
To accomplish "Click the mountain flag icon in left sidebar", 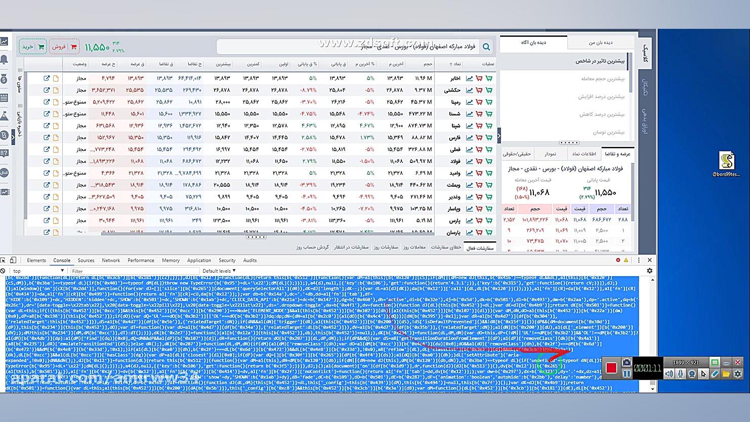I will (4, 116).
